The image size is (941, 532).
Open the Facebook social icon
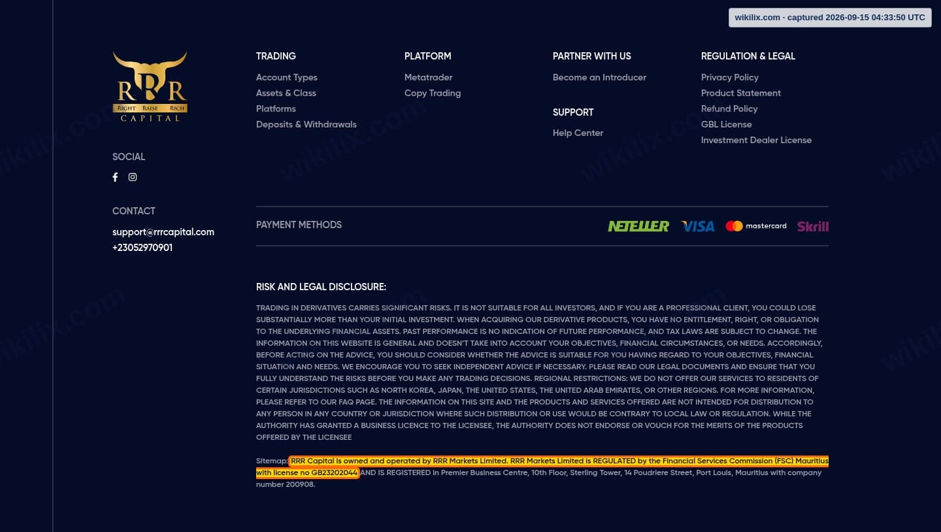coord(115,177)
